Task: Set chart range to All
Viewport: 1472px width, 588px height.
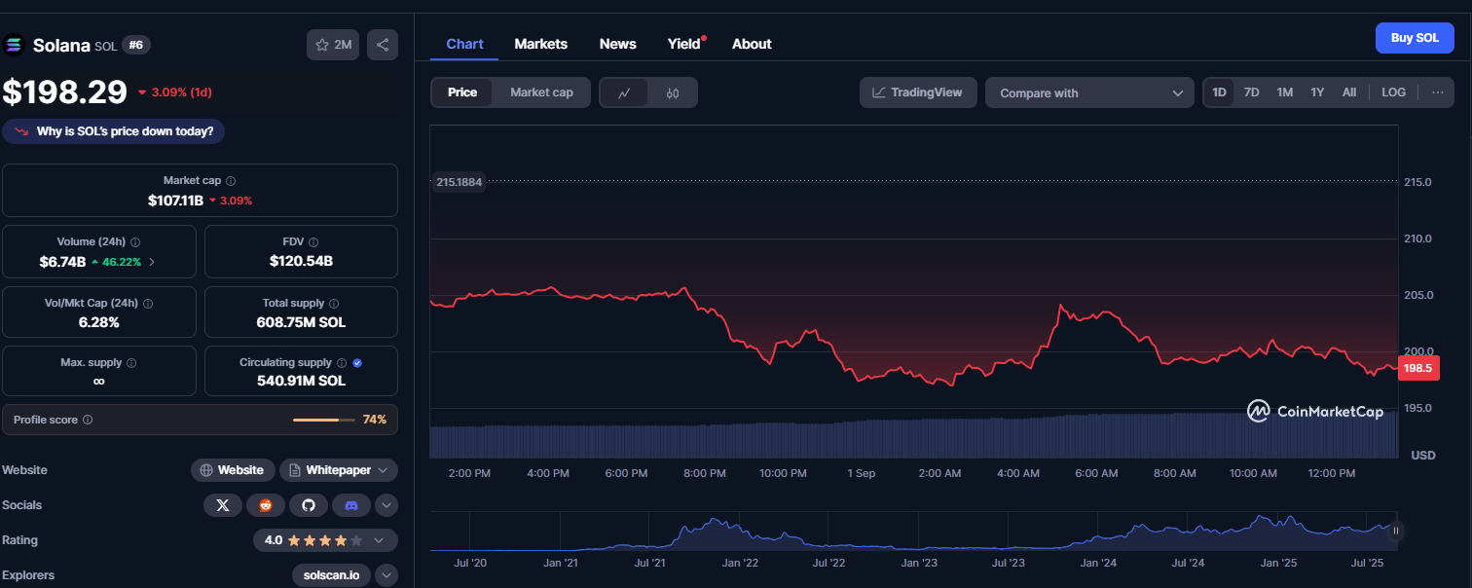Action: pos(1349,92)
